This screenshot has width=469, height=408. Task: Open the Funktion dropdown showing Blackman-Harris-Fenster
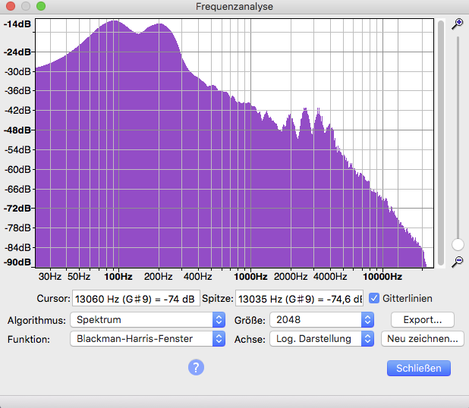[x=147, y=339]
